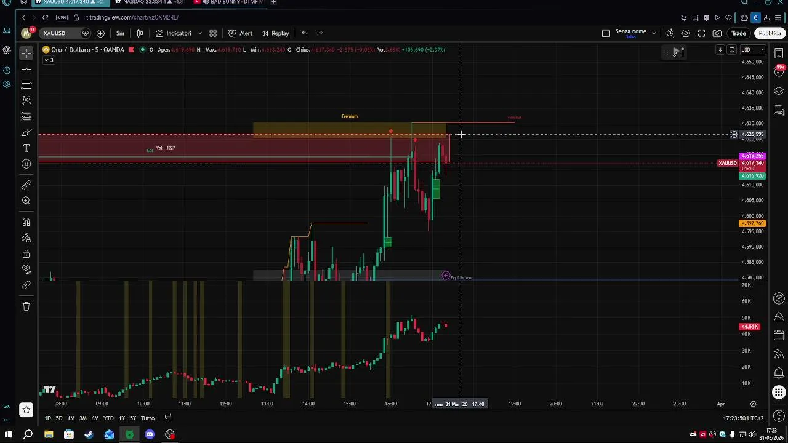The width and height of the screenshot is (788, 443).
Task: Open indicator templates grid
Action: click(x=213, y=33)
